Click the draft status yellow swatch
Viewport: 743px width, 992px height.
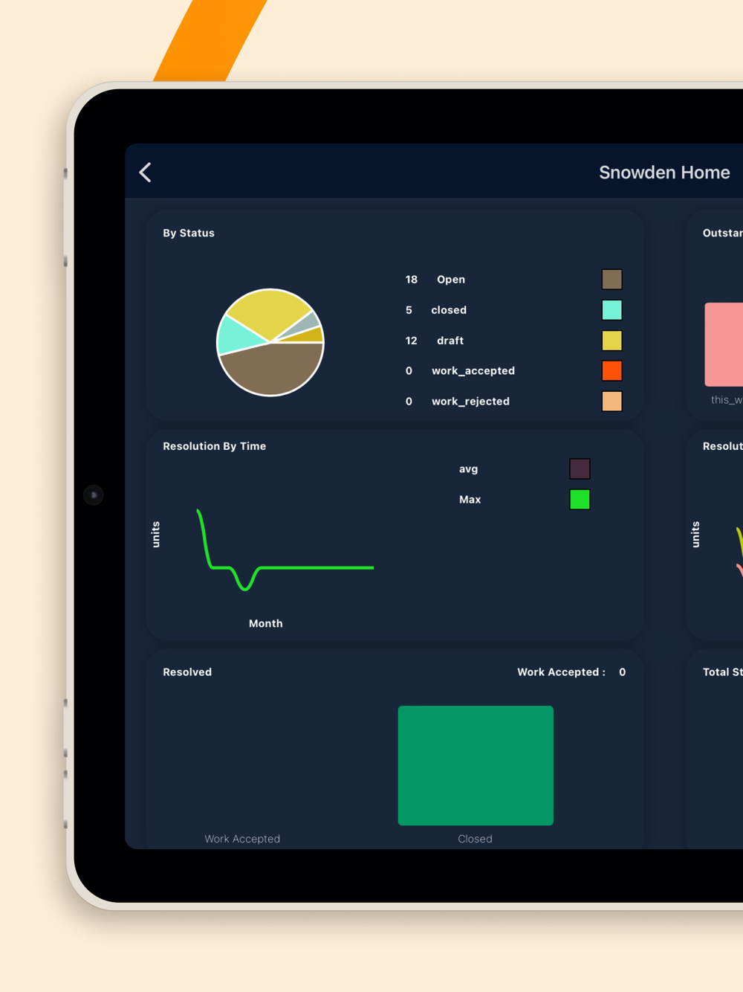pyautogui.click(x=611, y=341)
